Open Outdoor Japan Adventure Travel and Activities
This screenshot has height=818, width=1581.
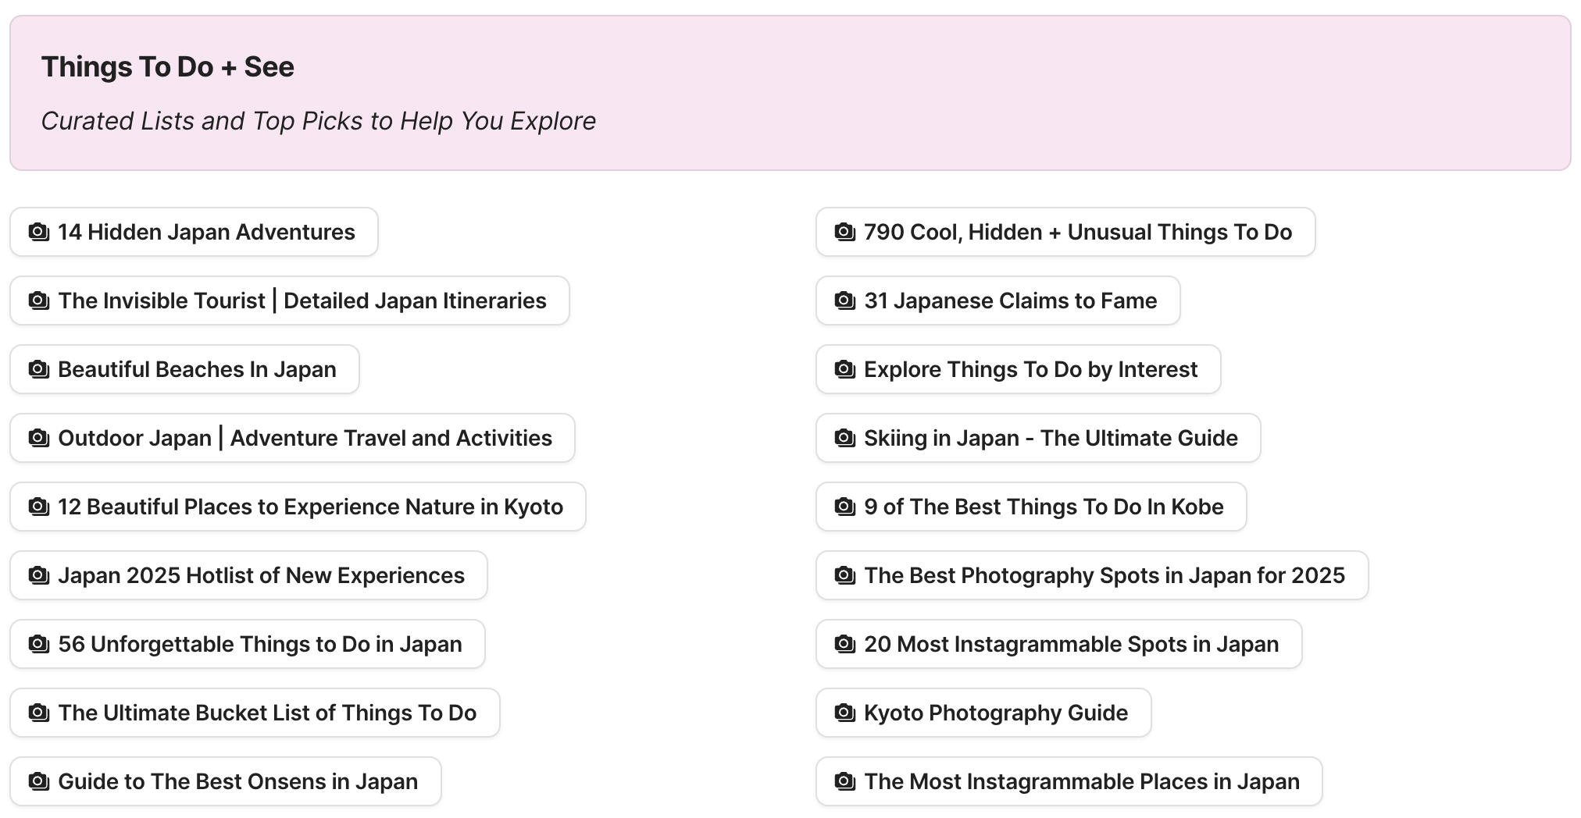coord(291,438)
